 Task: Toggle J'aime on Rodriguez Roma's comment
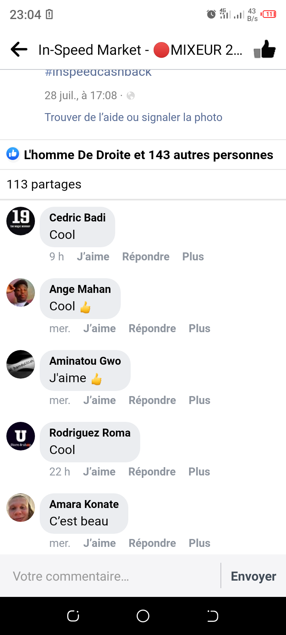pyautogui.click(x=99, y=472)
